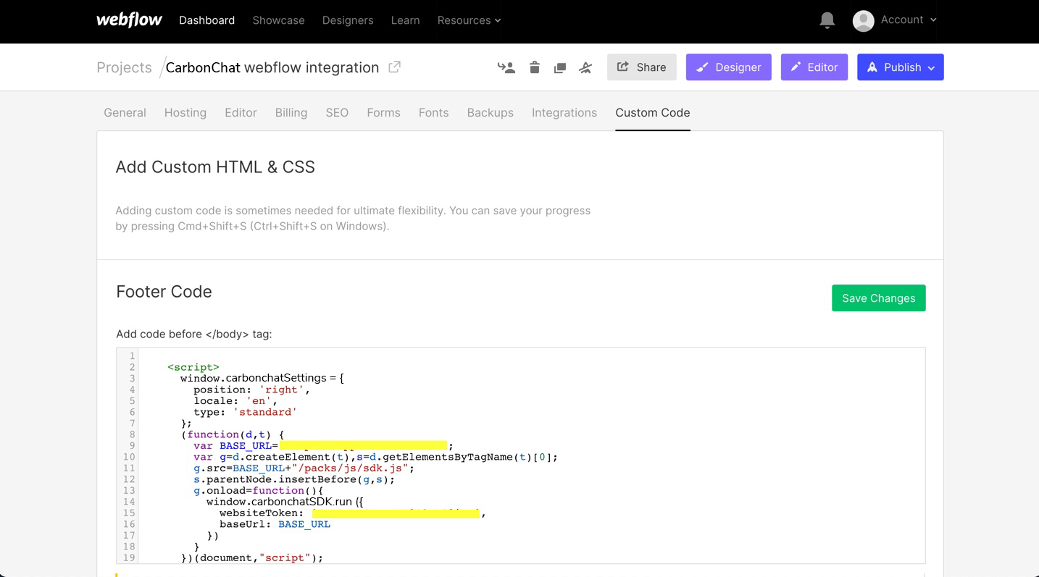Click the Save Changes button
The height and width of the screenshot is (577, 1039).
[x=878, y=298]
